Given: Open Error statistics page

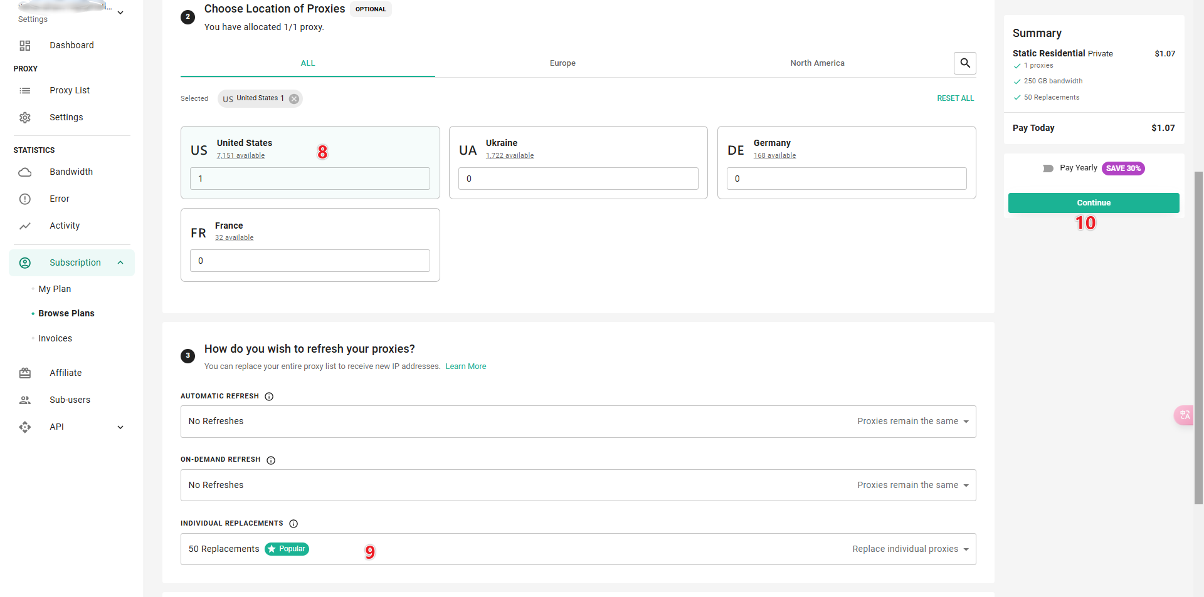Looking at the screenshot, I should tap(60, 199).
